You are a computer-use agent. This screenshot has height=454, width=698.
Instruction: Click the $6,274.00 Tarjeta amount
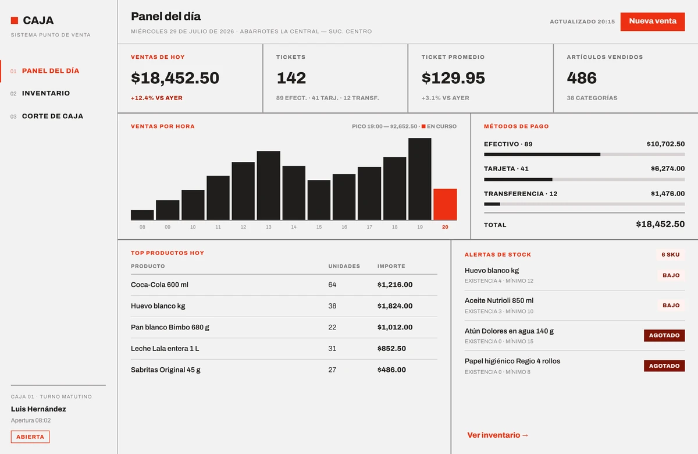click(668, 169)
